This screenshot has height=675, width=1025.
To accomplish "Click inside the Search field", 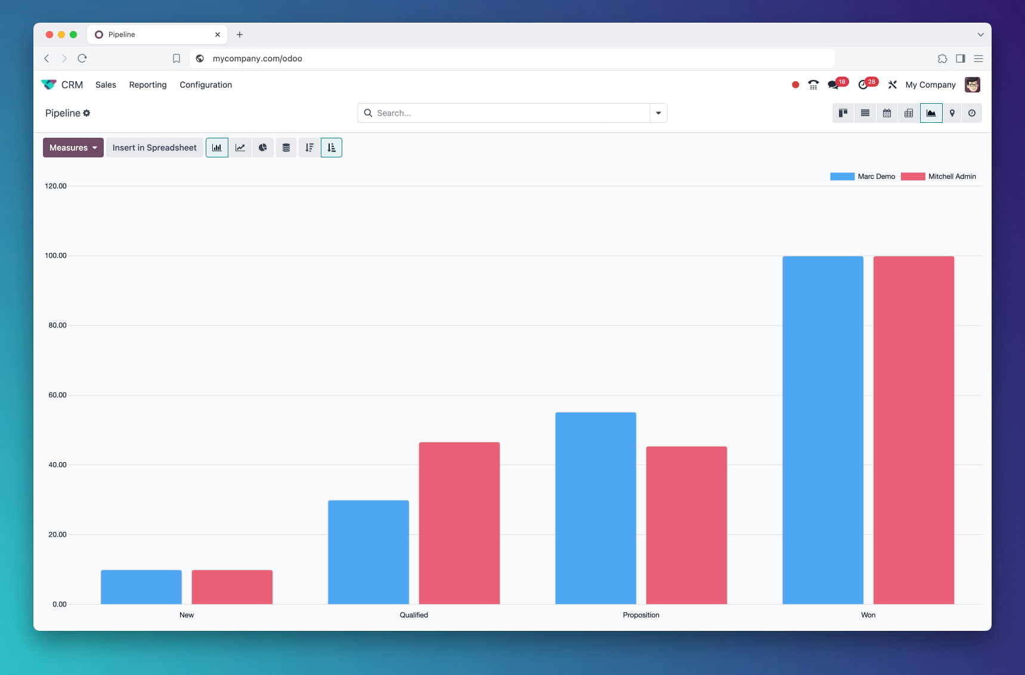I will (x=477, y=113).
